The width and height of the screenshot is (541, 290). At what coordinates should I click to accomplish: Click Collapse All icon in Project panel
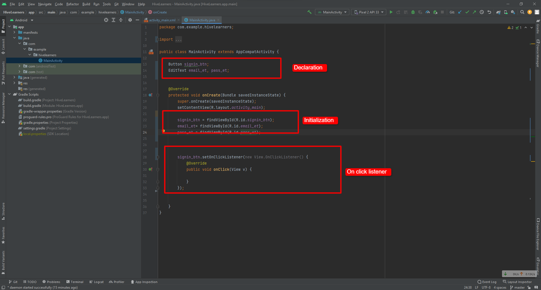click(x=121, y=20)
